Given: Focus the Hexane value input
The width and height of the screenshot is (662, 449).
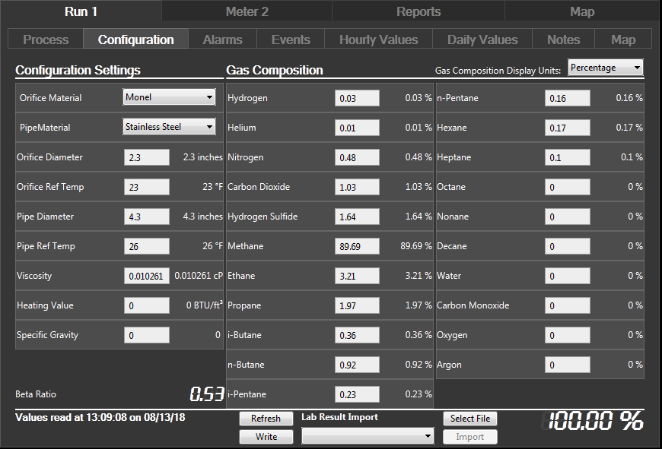Looking at the screenshot, I should coord(567,128).
